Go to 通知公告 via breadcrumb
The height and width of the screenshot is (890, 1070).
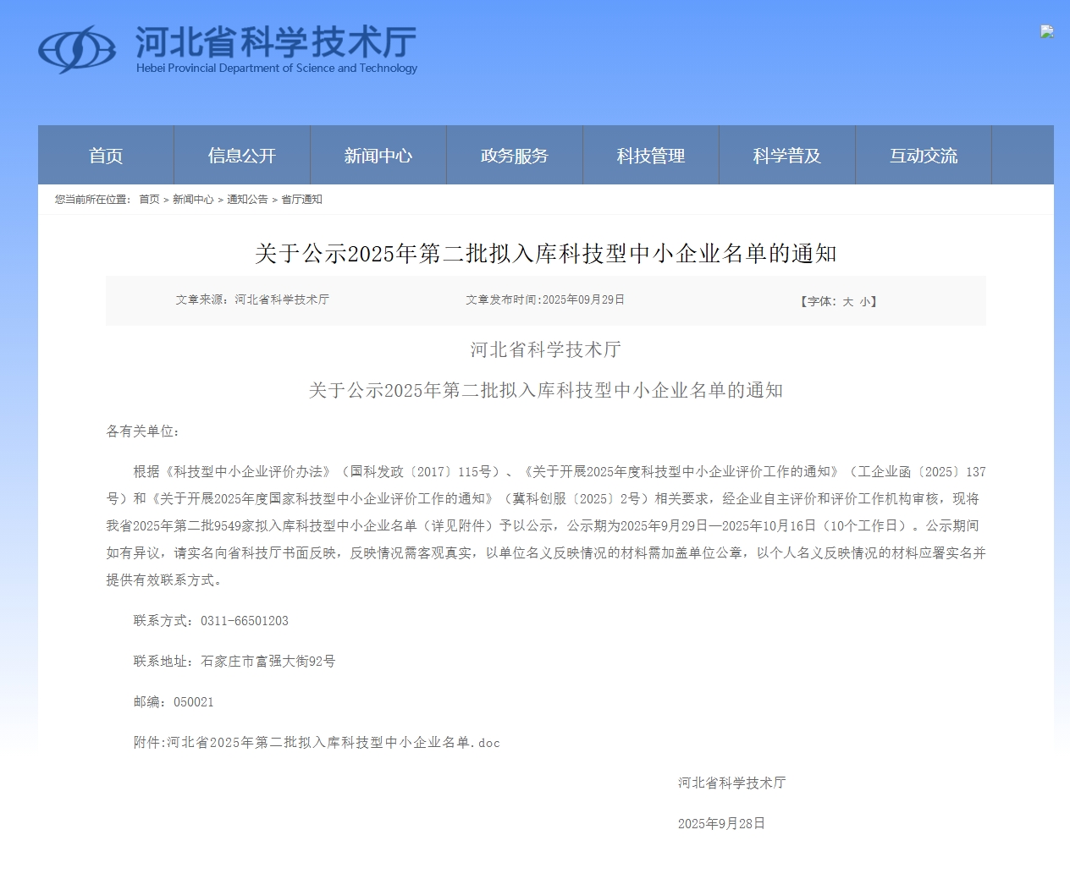[247, 200]
